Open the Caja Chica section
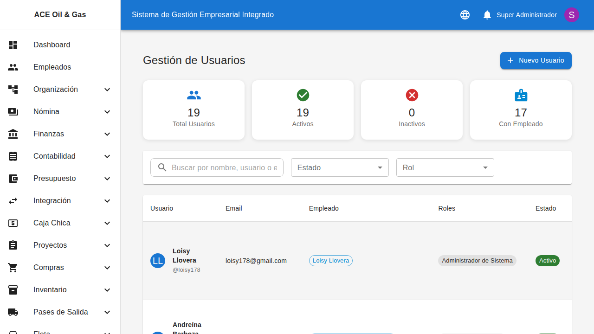 (52, 223)
